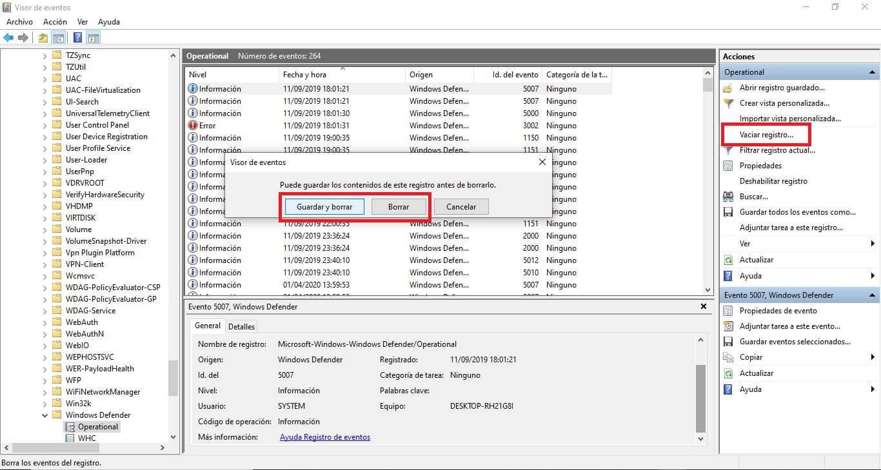The image size is (881, 470).
Task: Click the Propiedades de evento icon
Action: pyautogui.click(x=728, y=311)
